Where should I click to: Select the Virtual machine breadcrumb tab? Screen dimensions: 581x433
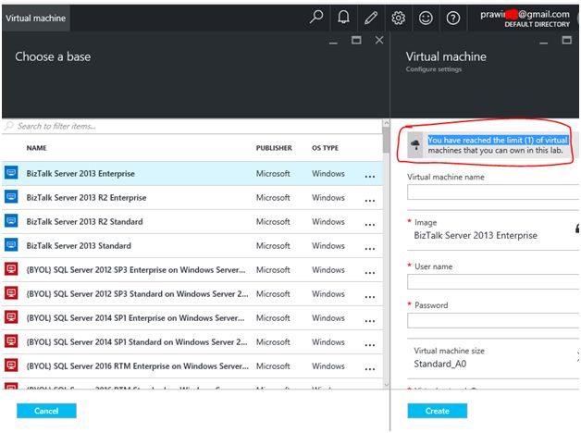35,19
